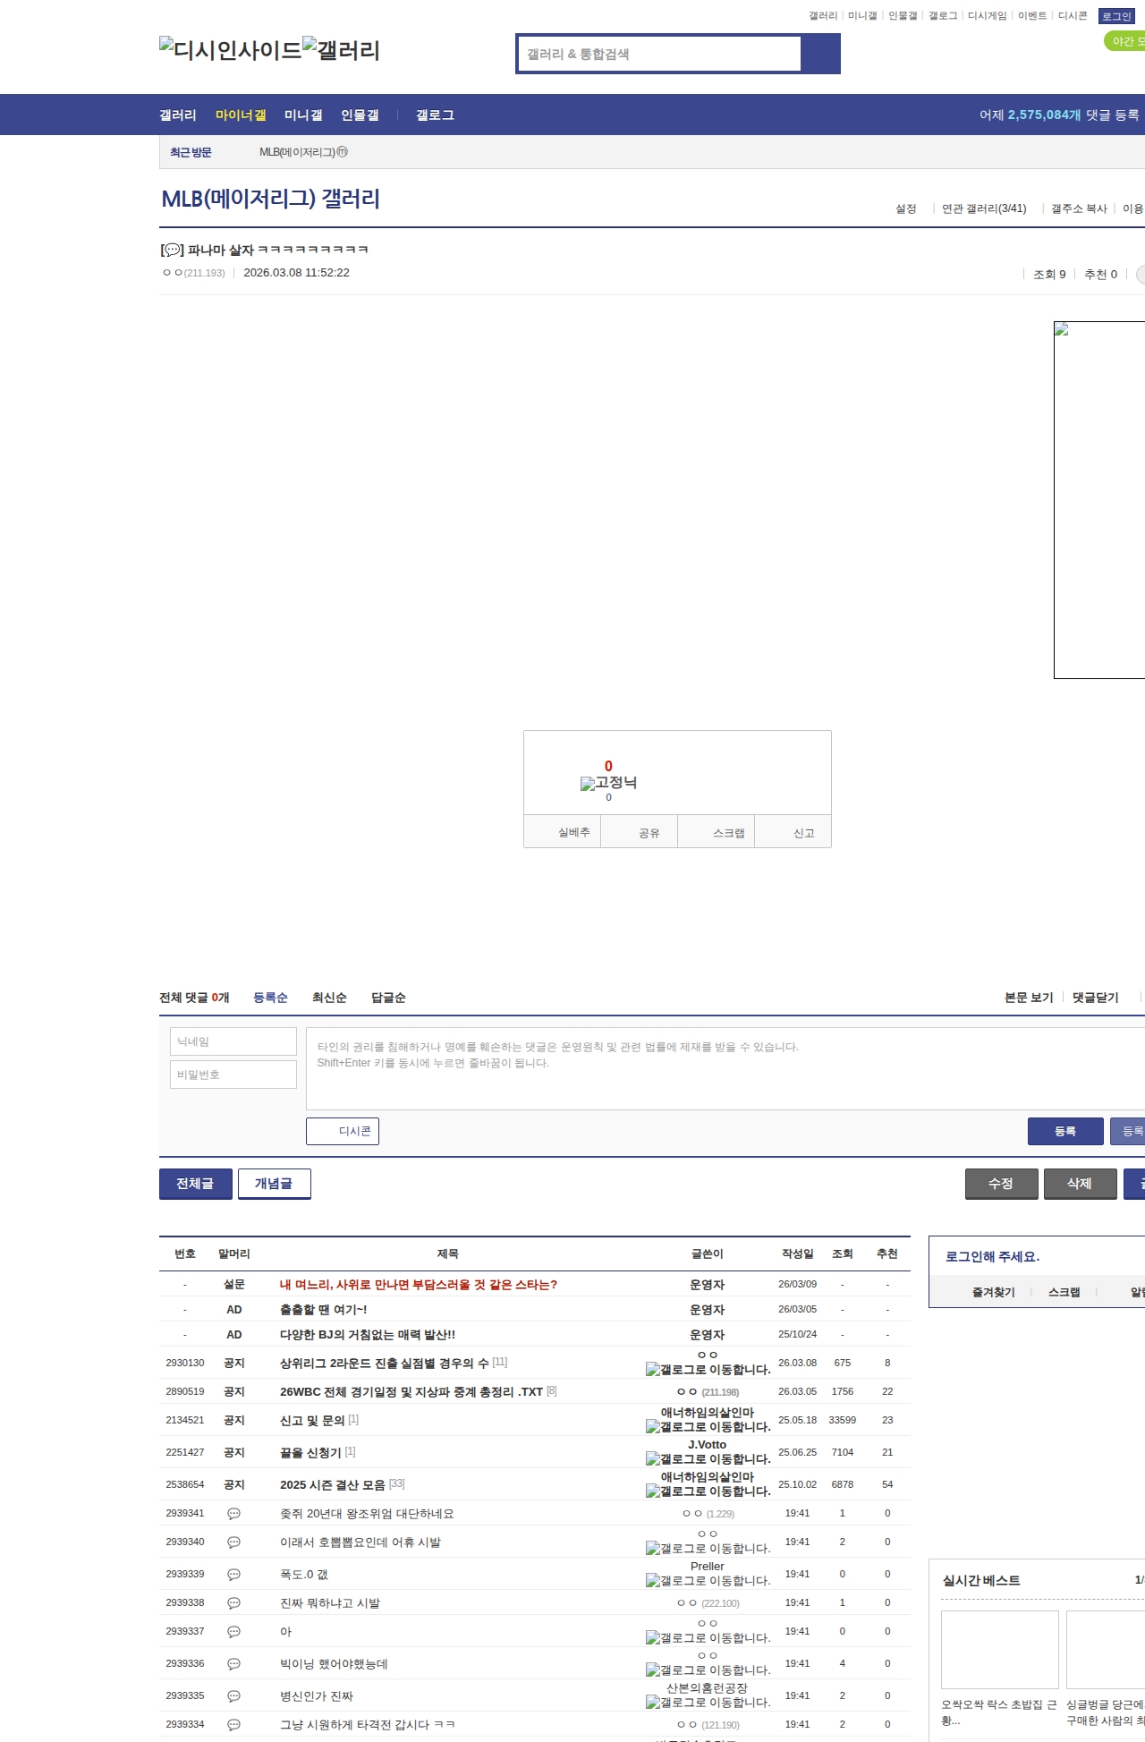
Task: Open the 오싹오싹 락스 초밥집 근황 thumbnail
Action: tap(1000, 1650)
